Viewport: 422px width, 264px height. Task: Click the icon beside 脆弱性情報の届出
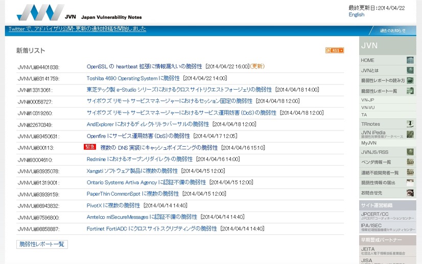point(410,182)
